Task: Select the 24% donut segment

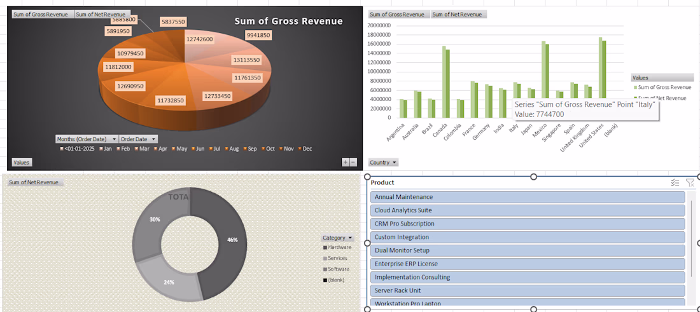Action: click(170, 281)
